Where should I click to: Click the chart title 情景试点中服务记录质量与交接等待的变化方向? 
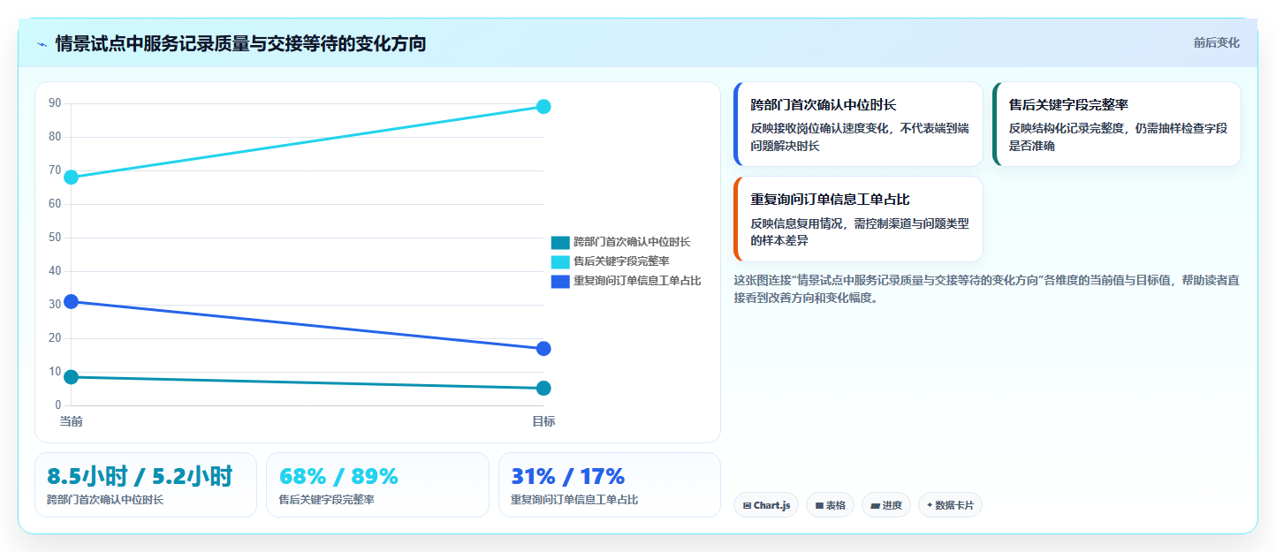(x=240, y=43)
